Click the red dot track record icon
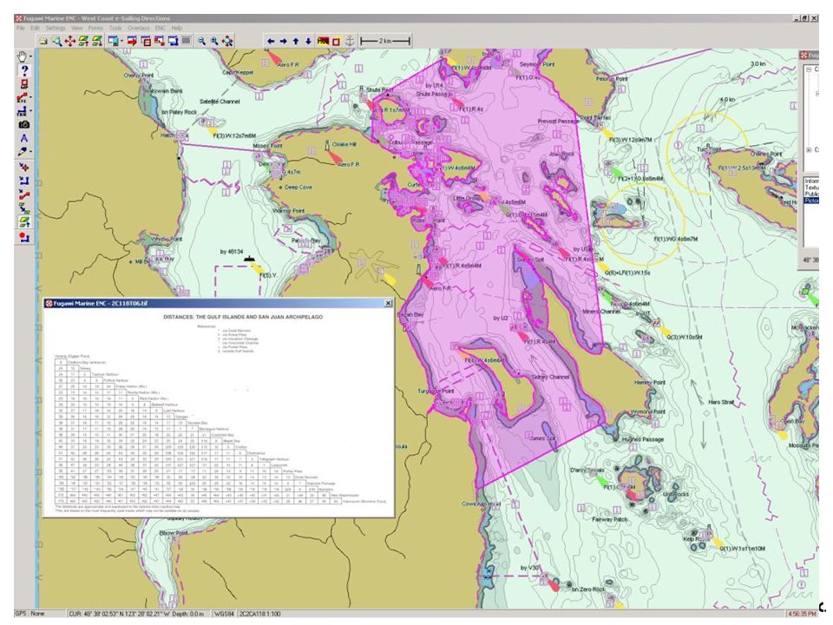Viewport: 833px width, 625px height. pos(24,237)
